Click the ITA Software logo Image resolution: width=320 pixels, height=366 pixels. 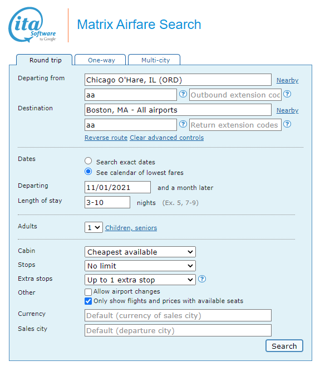[32, 25]
